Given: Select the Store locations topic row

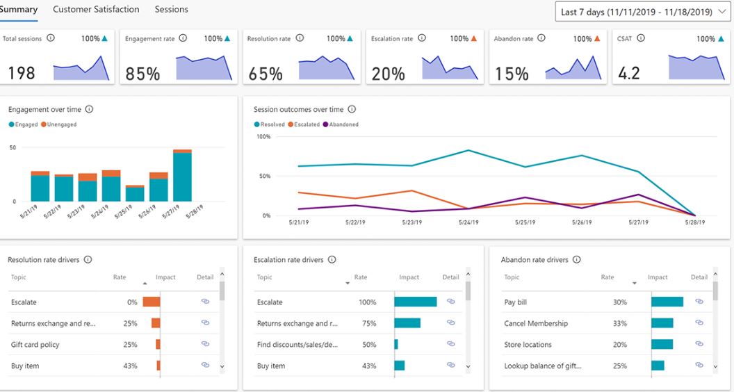Looking at the screenshot, I should tap(528, 345).
